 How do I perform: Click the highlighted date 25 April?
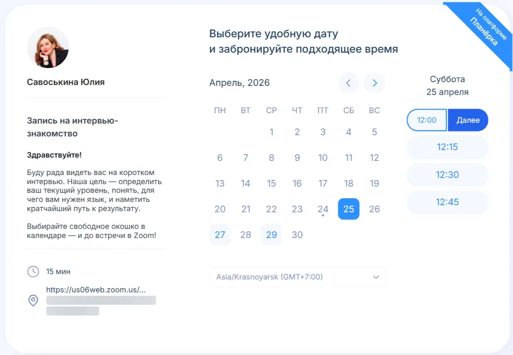pos(349,209)
